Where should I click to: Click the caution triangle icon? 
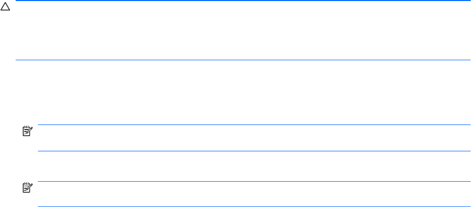5,9
